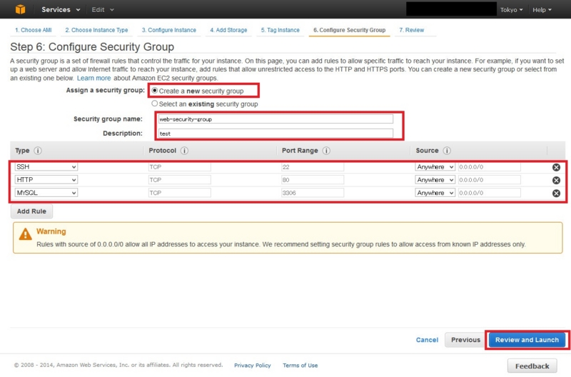Expand the MYSQL rule type dropdown

46,193
